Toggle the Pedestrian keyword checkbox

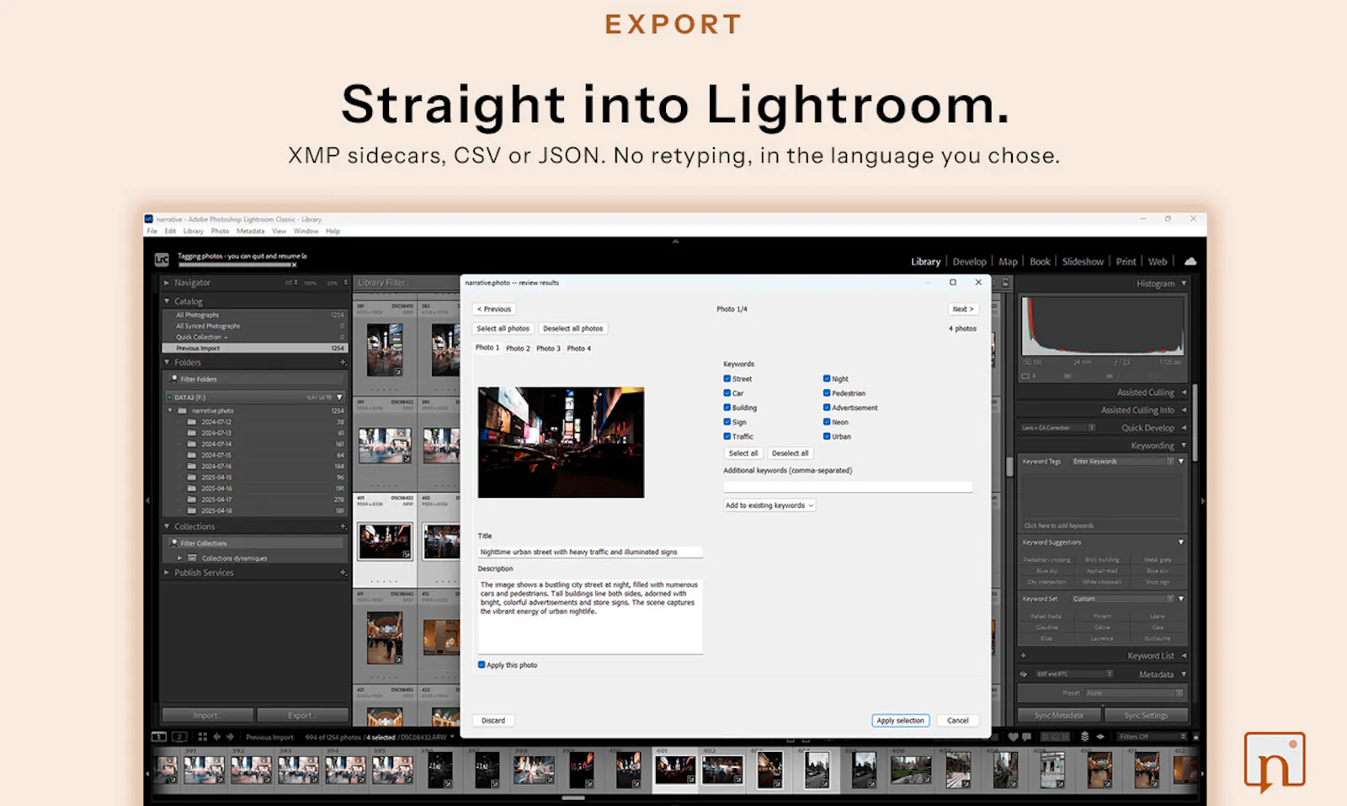(x=827, y=392)
